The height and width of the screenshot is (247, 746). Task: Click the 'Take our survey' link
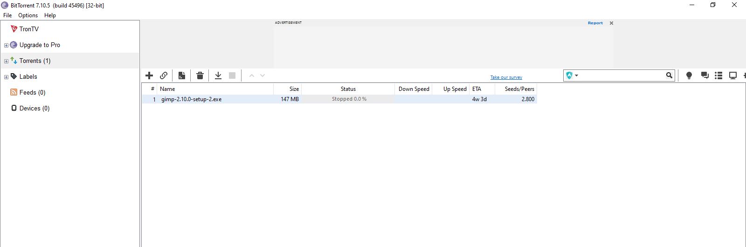[506, 77]
